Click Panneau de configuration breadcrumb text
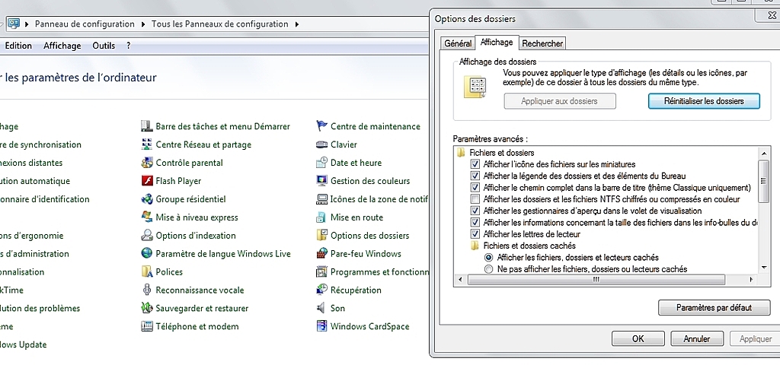The width and height of the screenshot is (780, 368). 85,24
